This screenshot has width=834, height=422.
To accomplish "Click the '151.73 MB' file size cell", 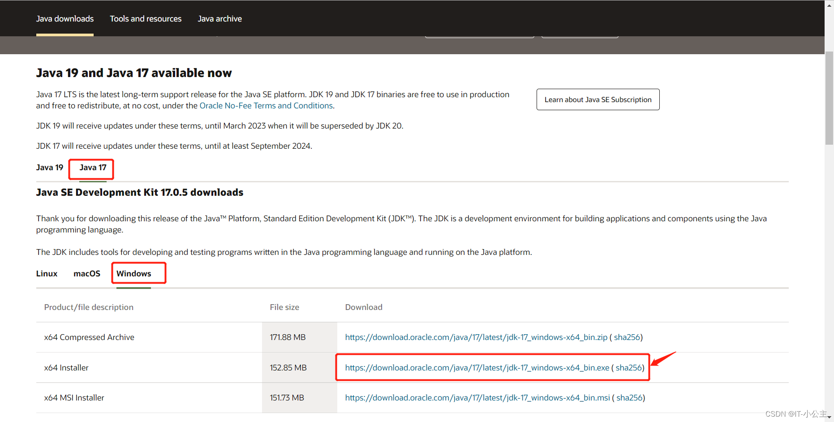I will coord(300,398).
